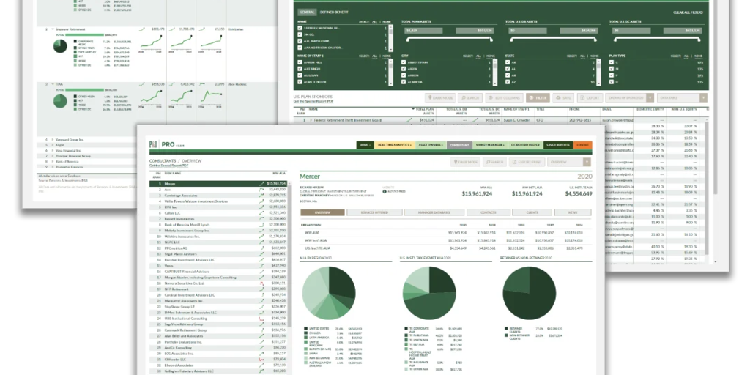Screen dimensions: 750x375
Task: Open the Home menu
Action: pos(365,144)
